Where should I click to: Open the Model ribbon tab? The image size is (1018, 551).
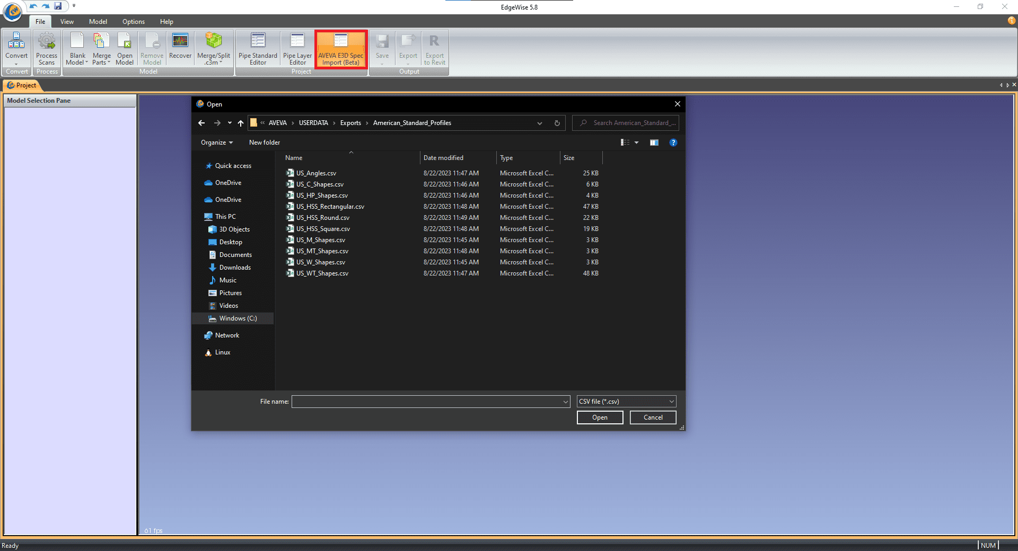coord(98,22)
